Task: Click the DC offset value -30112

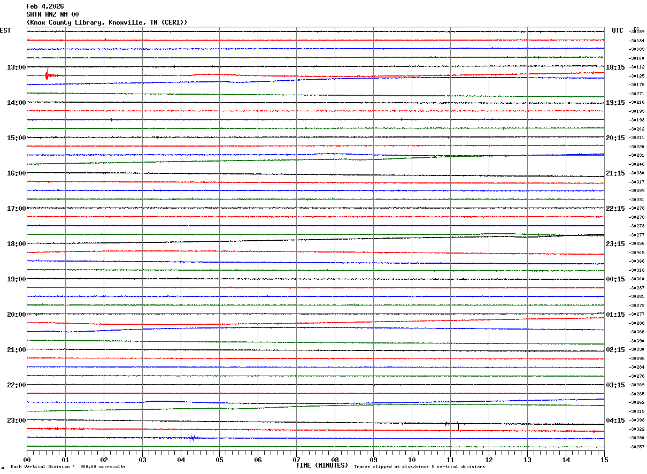Action: click(x=637, y=67)
